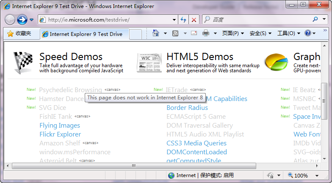The height and width of the screenshot is (183, 332).
Task: Open the recent pages dropdown arrow
Action: (x=31, y=20)
